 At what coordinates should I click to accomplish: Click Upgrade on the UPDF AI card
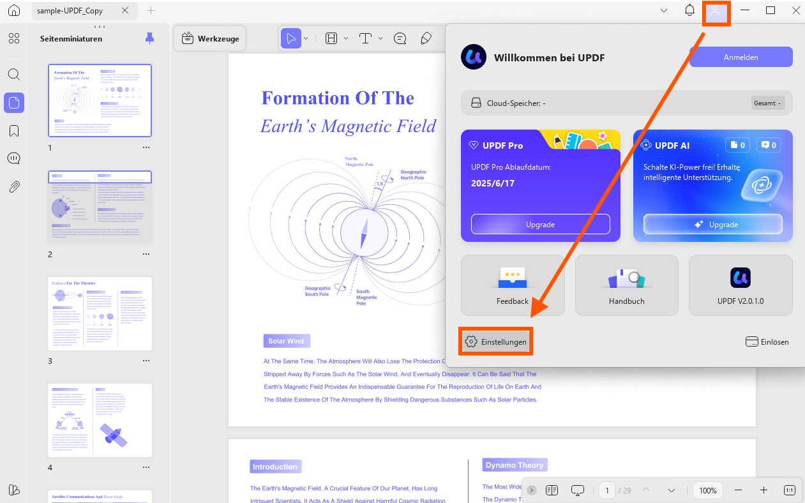713,225
